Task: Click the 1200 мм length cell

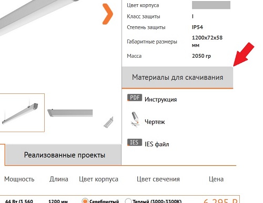Action: click(x=58, y=201)
